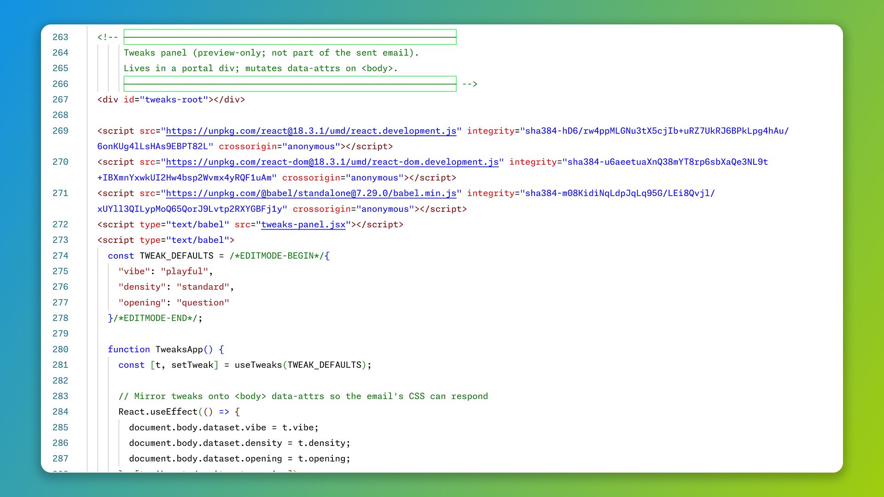
Task: Click the "density" key on line 276
Action: [142, 287]
